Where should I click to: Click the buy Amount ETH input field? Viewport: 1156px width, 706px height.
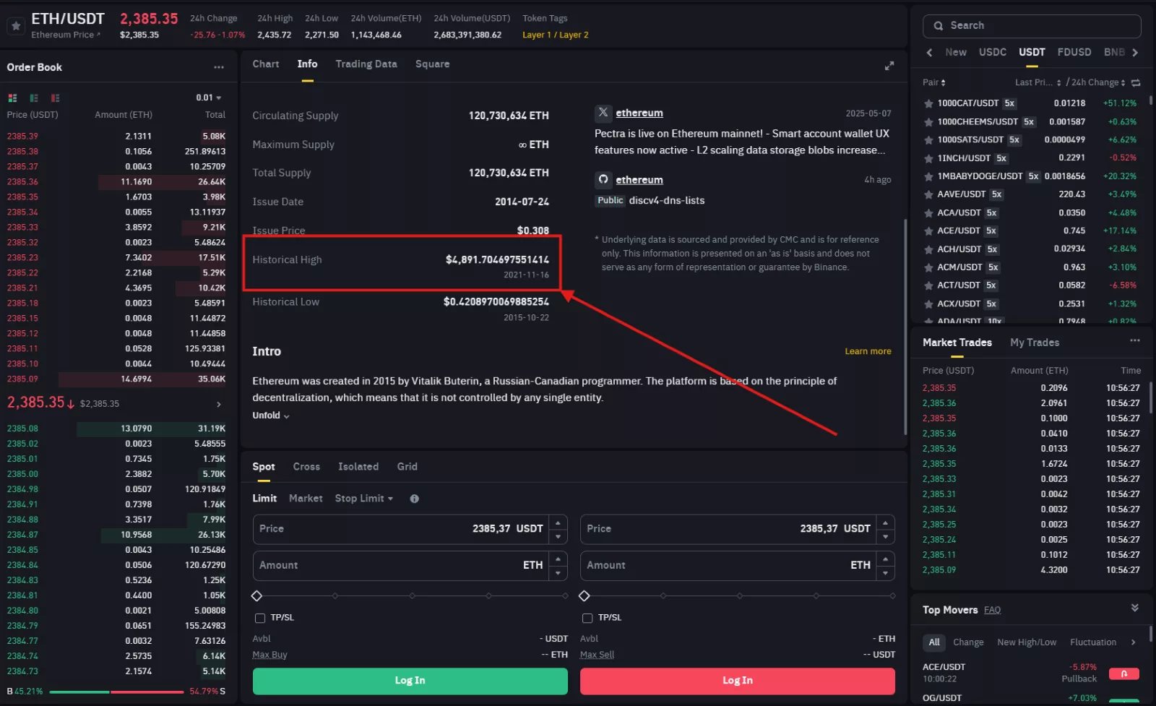[x=410, y=566]
